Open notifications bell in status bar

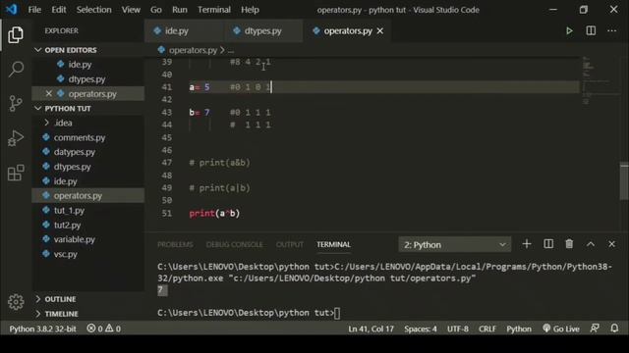(614, 328)
